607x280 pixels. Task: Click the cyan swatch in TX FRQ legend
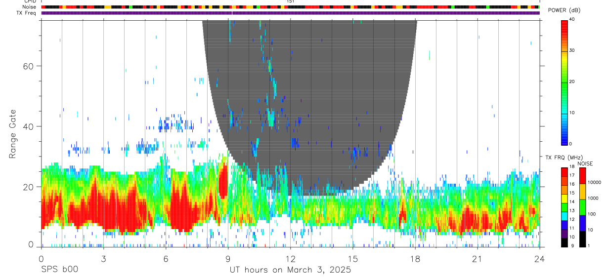click(564, 217)
